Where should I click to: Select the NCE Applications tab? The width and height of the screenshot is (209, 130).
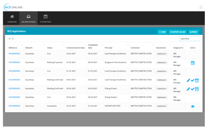(29, 18)
